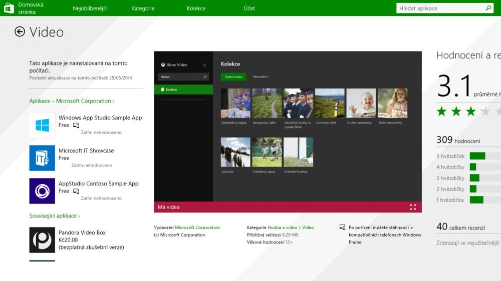Image resolution: width=501 pixels, height=281 pixels.
Task: Click the Store bag logo icon
Action: coord(9,8)
